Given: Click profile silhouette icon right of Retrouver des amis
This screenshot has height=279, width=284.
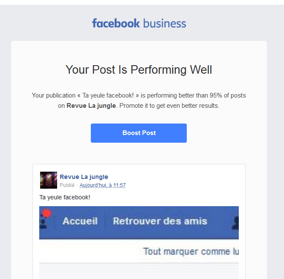Looking at the screenshot, I should (235, 221).
